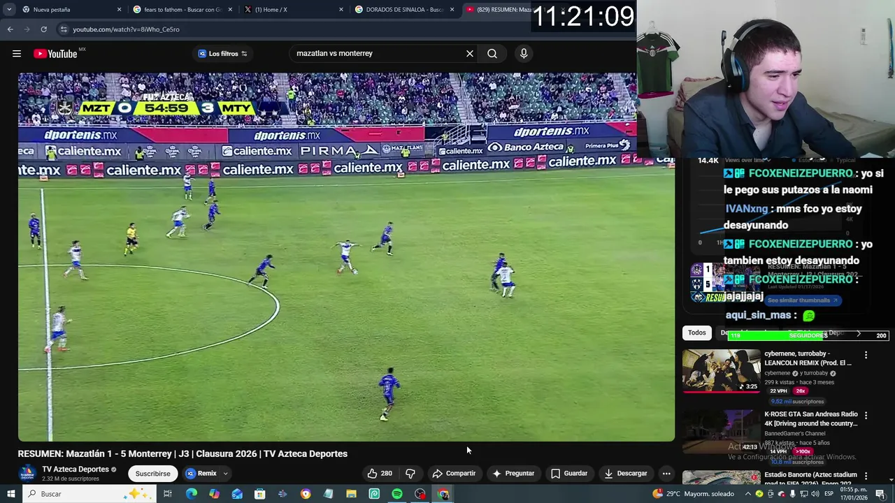Open File Explorer from the taskbar

point(351,494)
